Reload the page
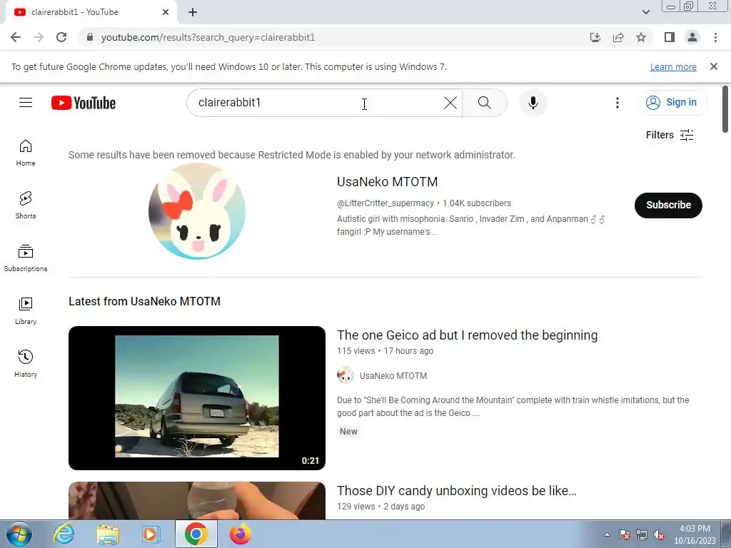Image resolution: width=731 pixels, height=548 pixels. [x=61, y=37]
